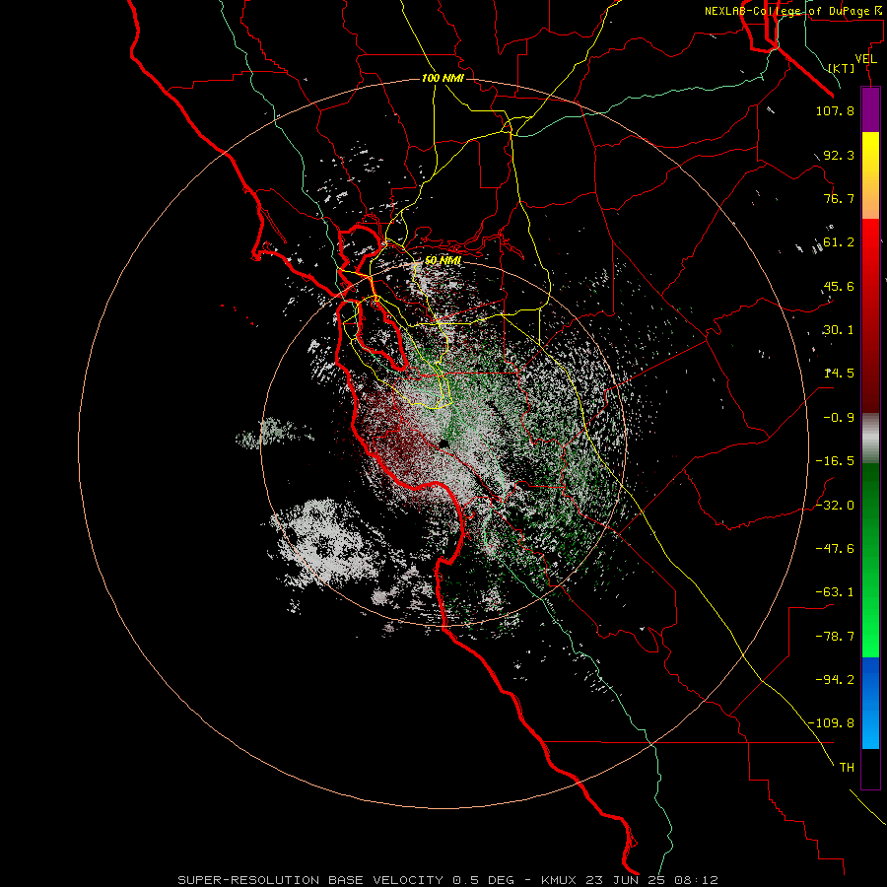Screen dimensions: 887x887
Task: Click the -94.2 legend value
Action: click(x=835, y=680)
